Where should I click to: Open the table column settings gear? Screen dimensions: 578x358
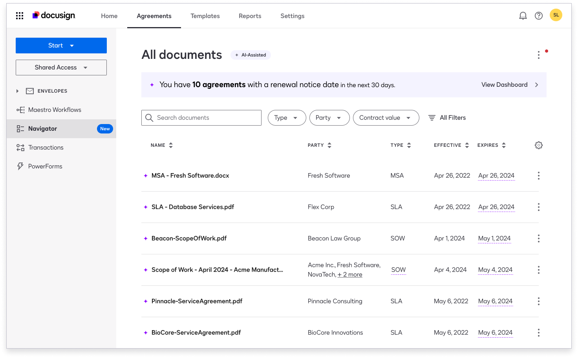click(x=538, y=145)
